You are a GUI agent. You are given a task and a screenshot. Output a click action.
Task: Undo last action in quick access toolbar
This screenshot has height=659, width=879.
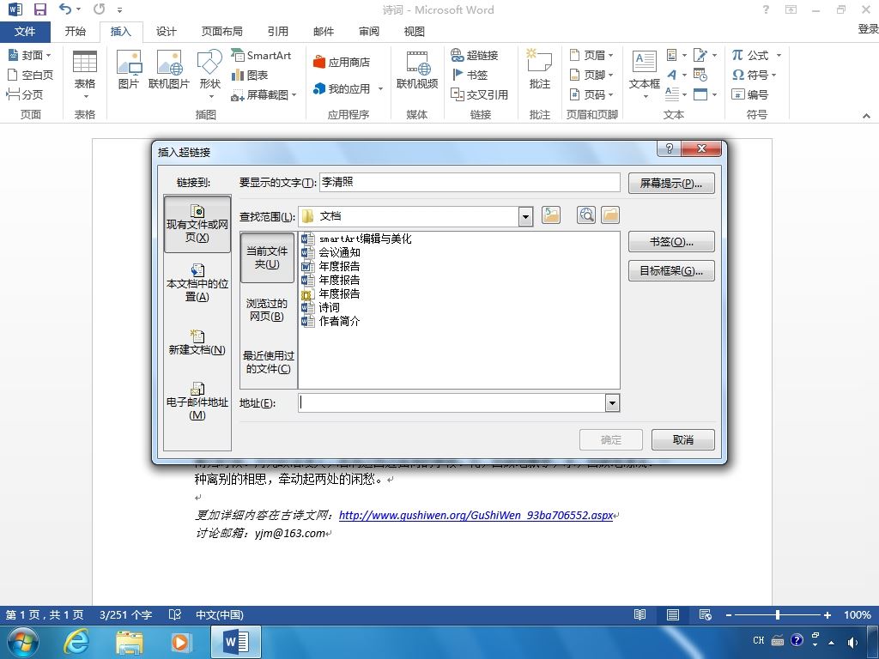(65, 9)
